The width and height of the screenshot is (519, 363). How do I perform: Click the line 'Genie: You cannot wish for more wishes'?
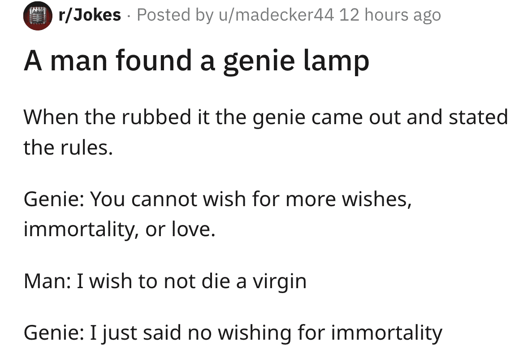click(218, 199)
